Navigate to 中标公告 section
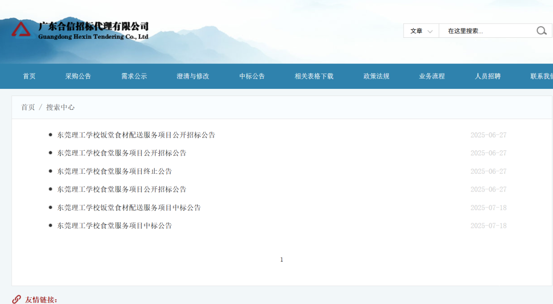This screenshot has height=304, width=553. coord(252,76)
